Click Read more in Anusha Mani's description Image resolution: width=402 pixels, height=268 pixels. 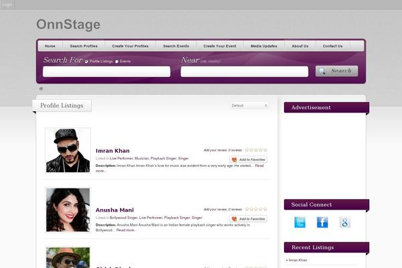tap(126, 230)
